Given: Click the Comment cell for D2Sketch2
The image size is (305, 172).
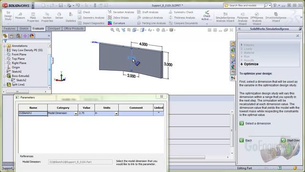Looking at the screenshot, I should click(136, 113).
